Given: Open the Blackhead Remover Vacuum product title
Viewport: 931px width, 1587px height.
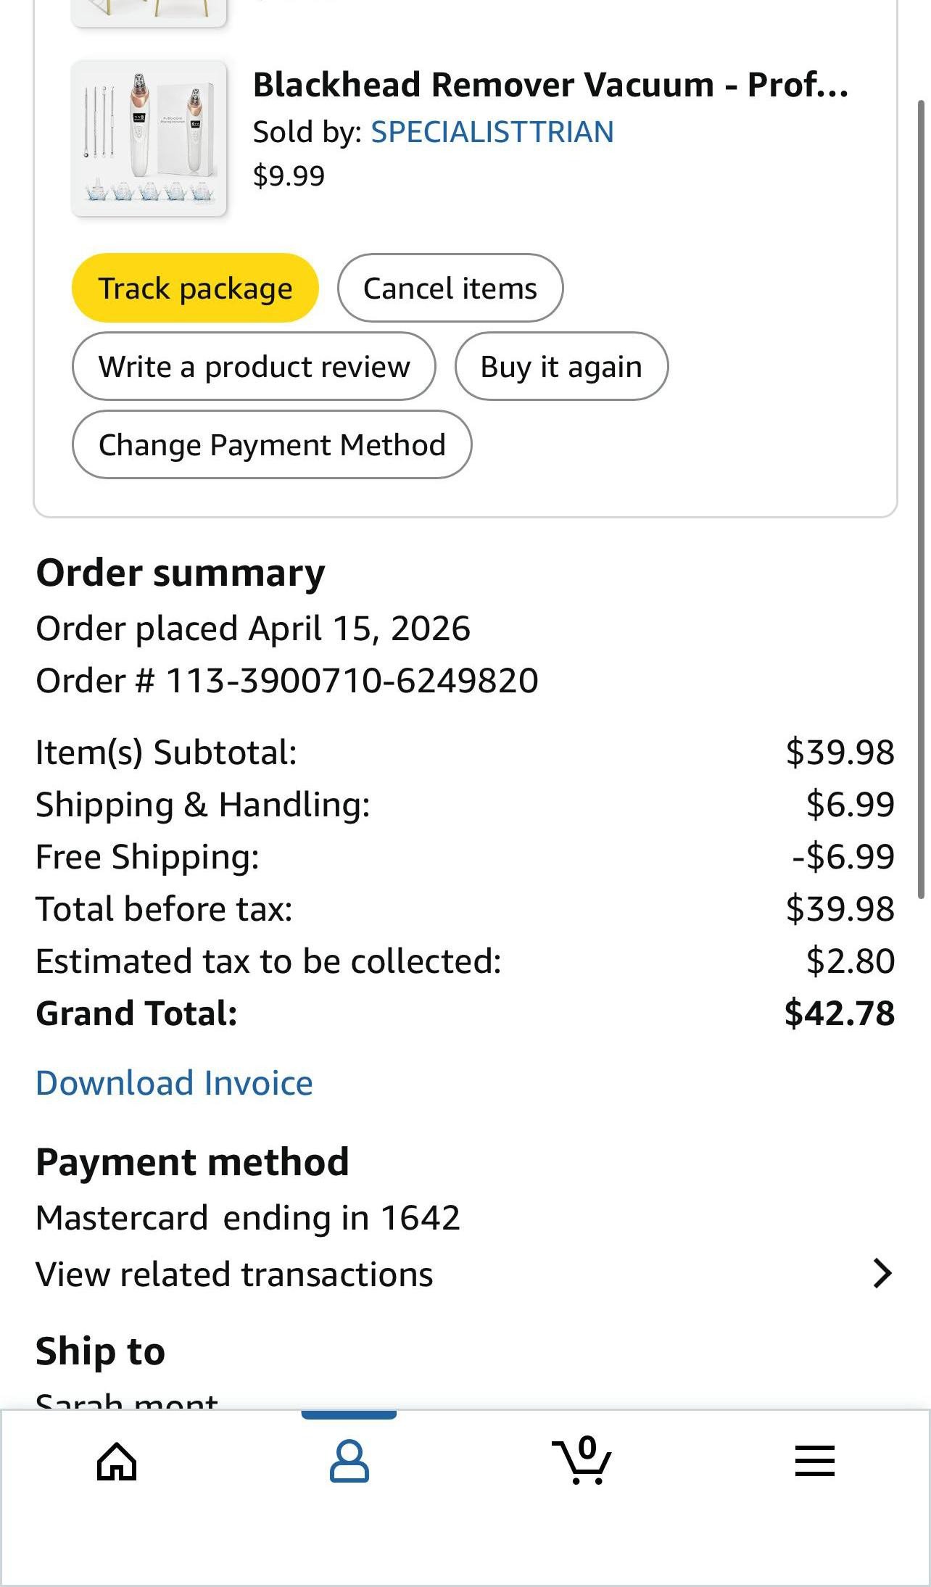Looking at the screenshot, I should point(550,85).
